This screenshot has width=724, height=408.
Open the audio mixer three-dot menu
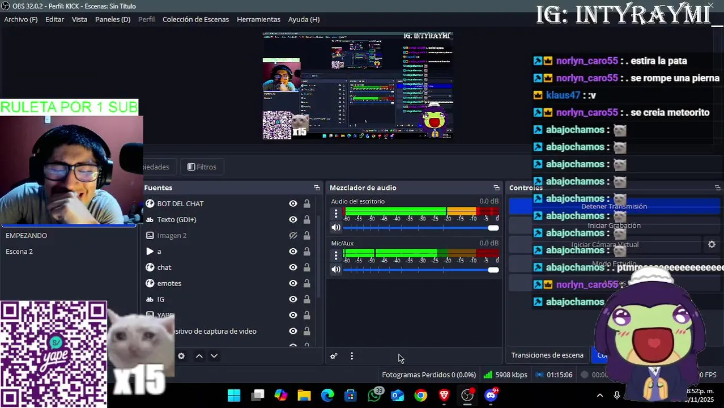[352, 356]
